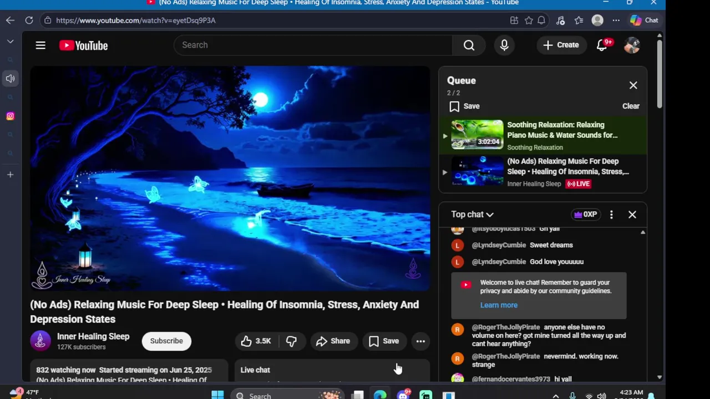Switch to the Instagram tab in sidebar
Image resolution: width=710 pixels, height=399 pixels.
pos(10,116)
